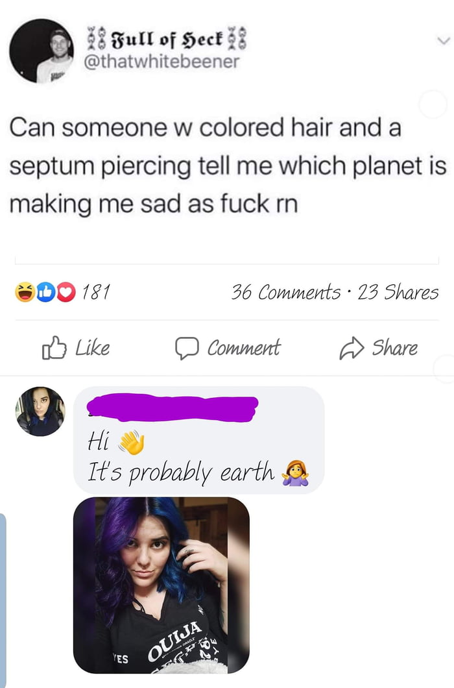Open the tweet author's profile picture
Screen dimensions: 454x688
[42, 51]
